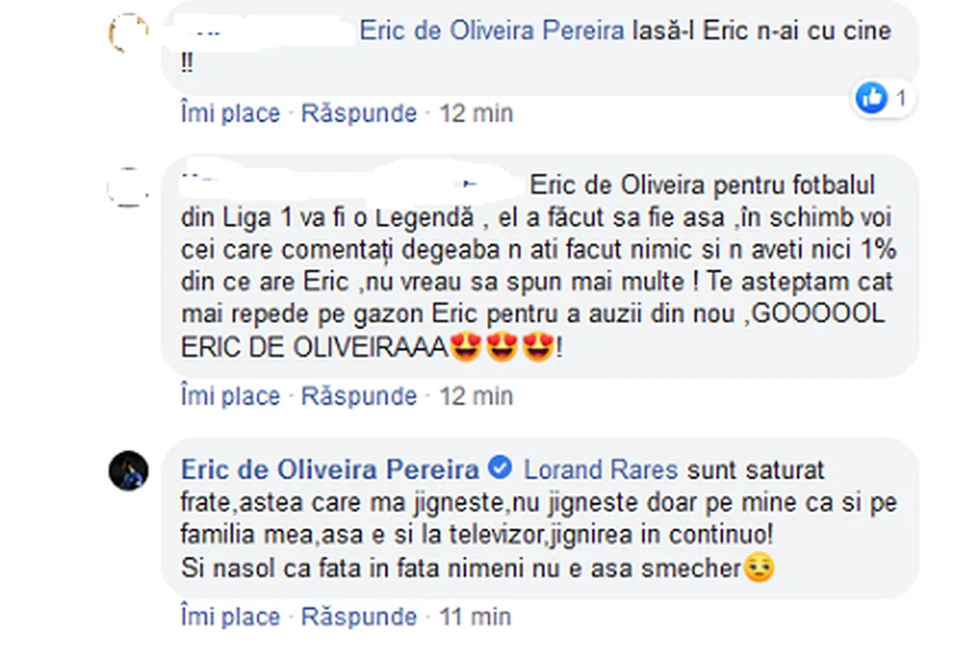Image resolution: width=980 pixels, height=653 pixels.
Task: Click the blue thumbs-up reaction icon
Action: click(871, 97)
